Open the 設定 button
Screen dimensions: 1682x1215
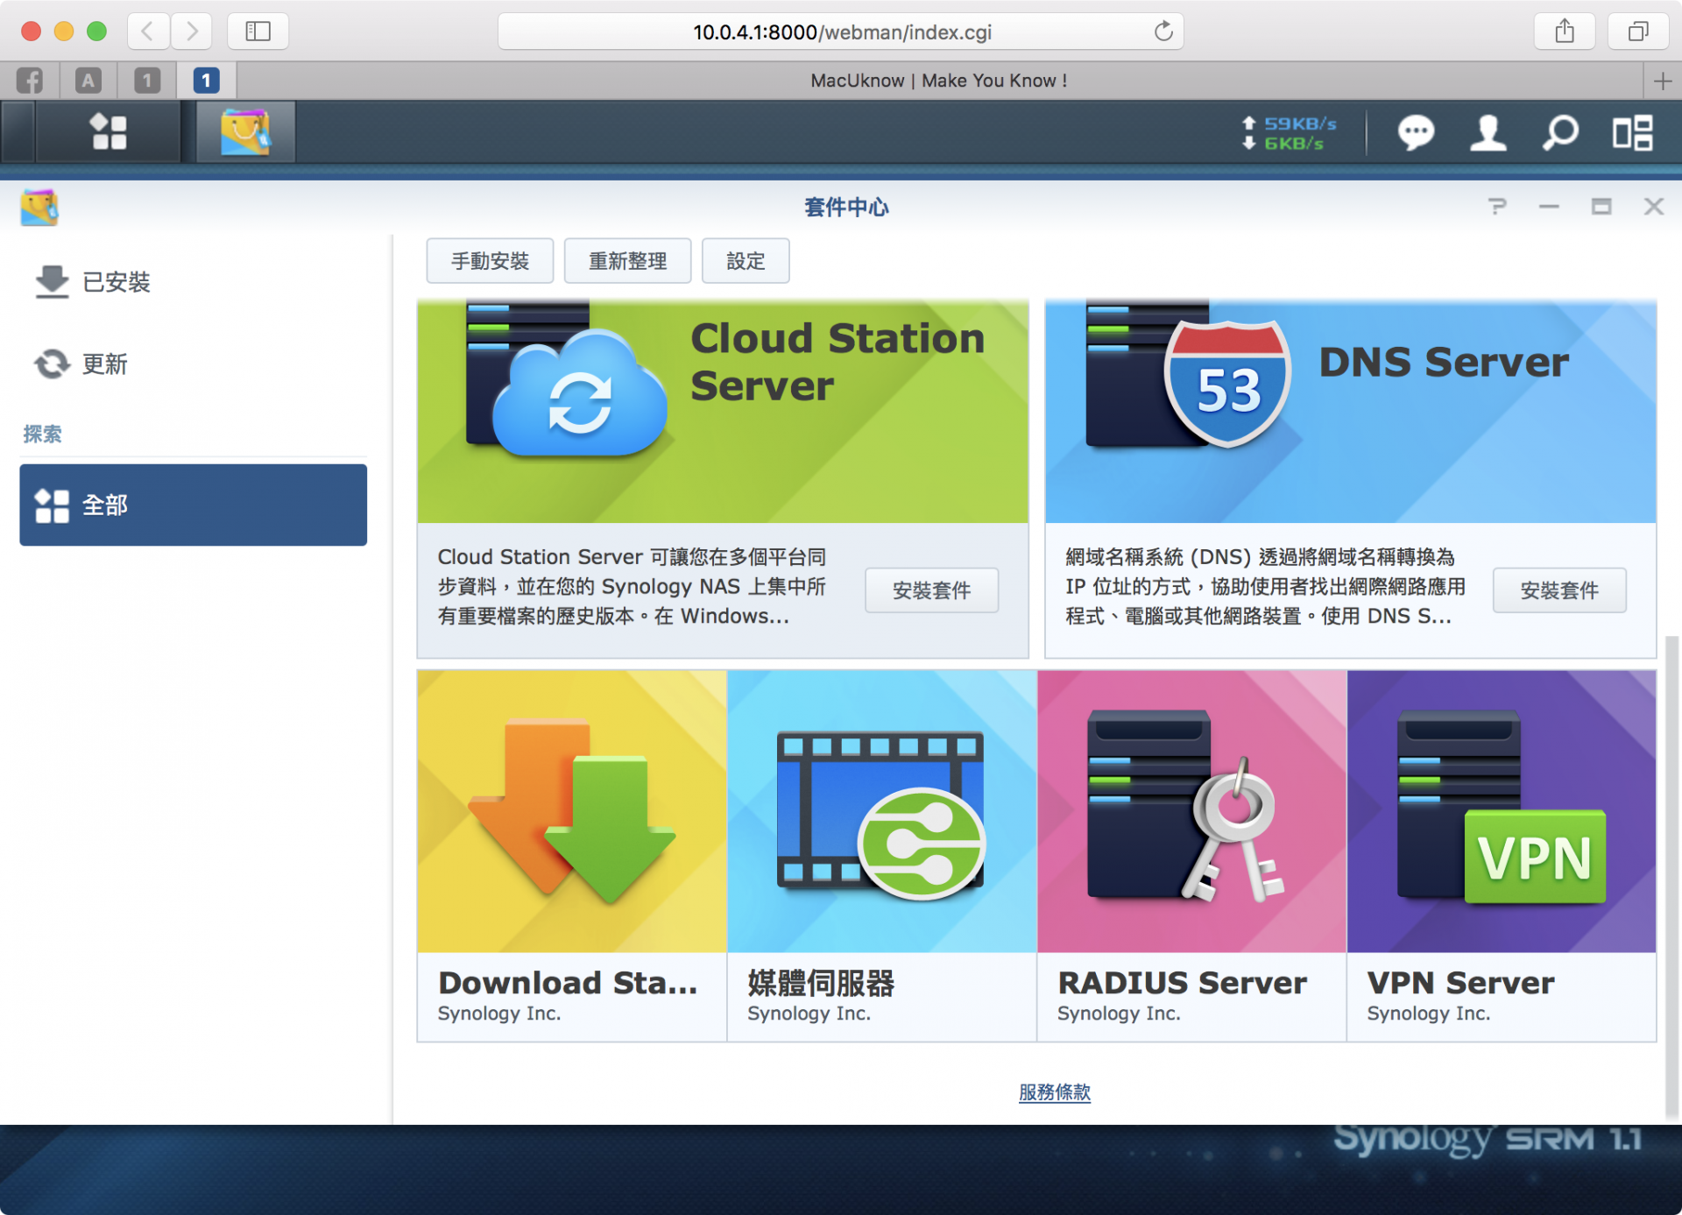746,261
